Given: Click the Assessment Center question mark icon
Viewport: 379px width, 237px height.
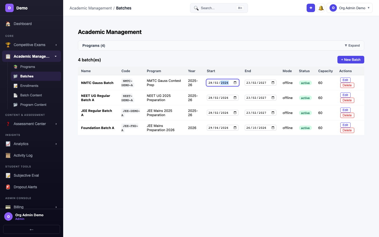Looking at the screenshot, I should click(x=8, y=124).
